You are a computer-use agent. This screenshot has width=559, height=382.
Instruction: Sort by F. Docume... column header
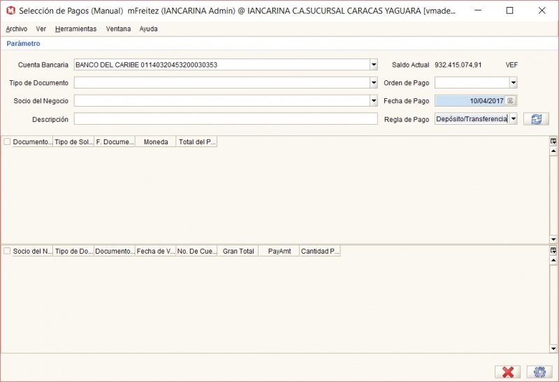(x=115, y=142)
